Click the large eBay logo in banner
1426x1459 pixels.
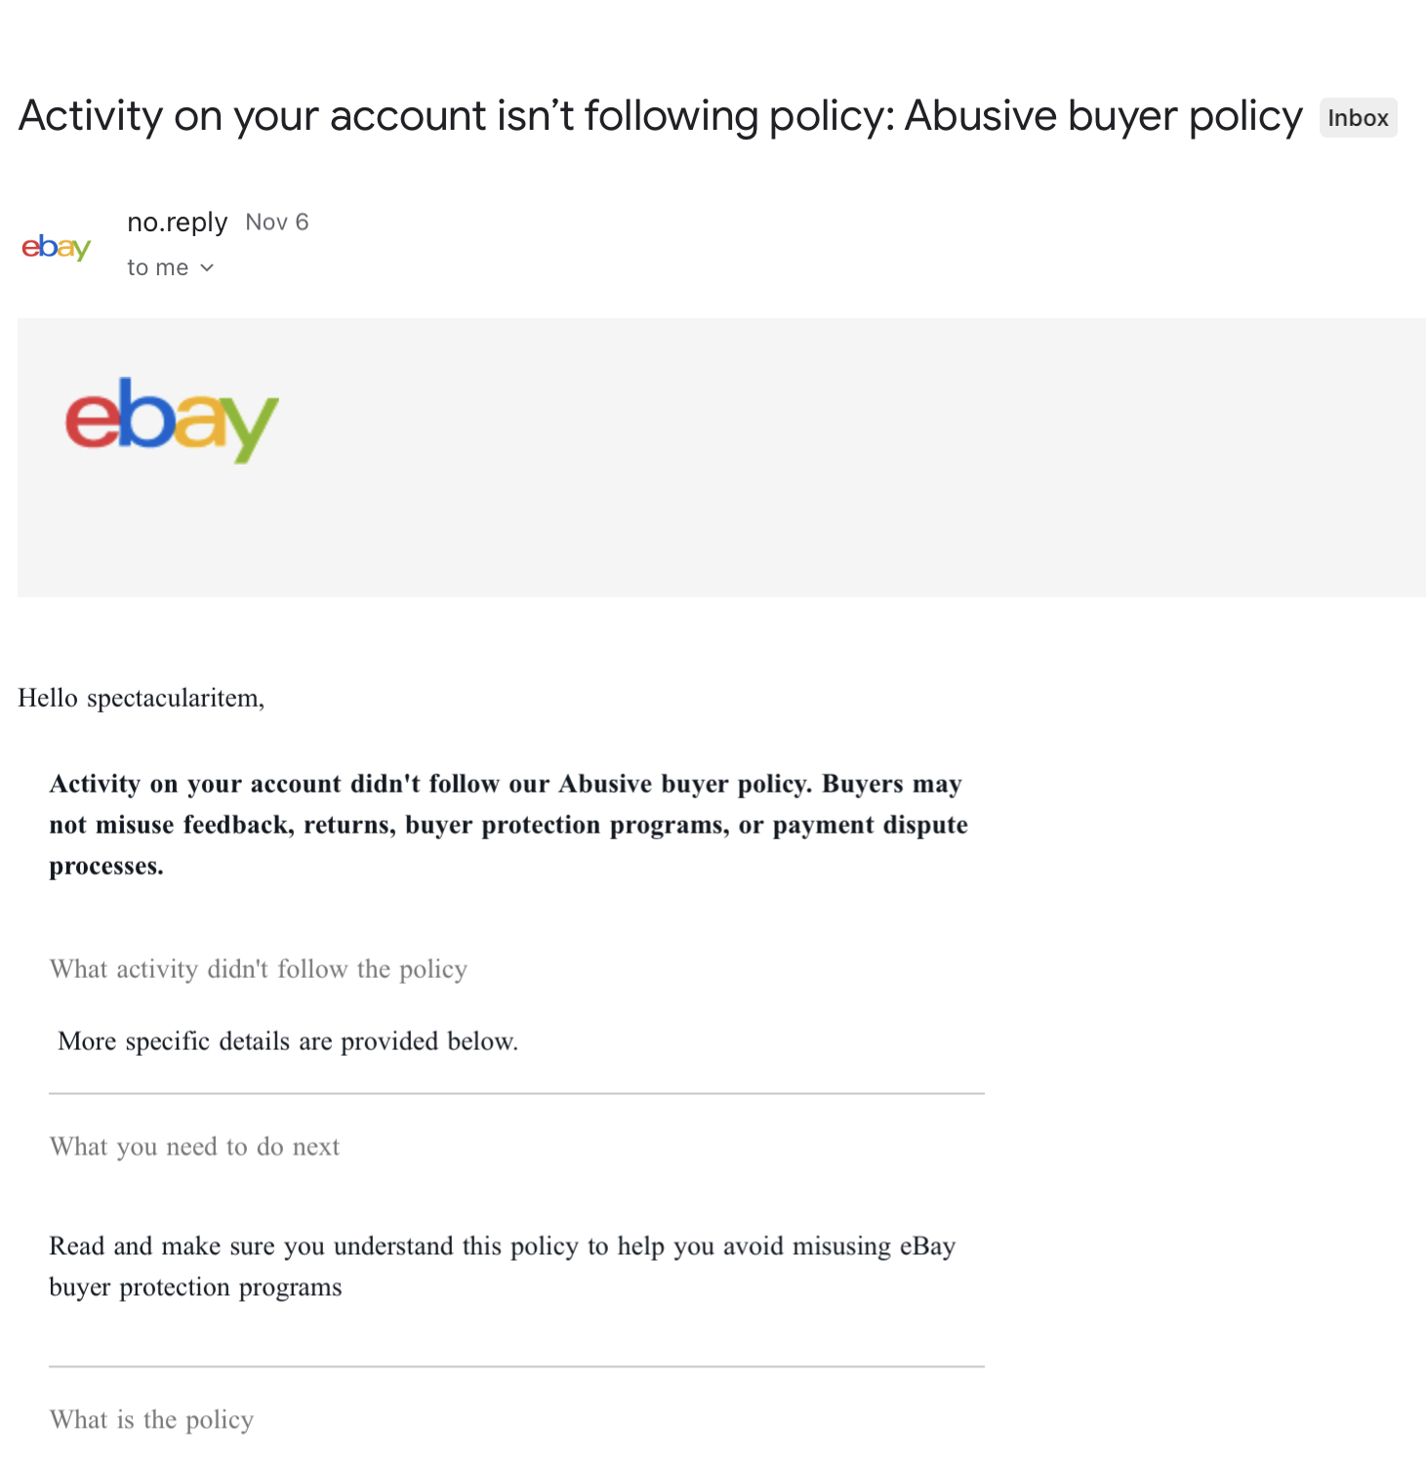point(172,420)
